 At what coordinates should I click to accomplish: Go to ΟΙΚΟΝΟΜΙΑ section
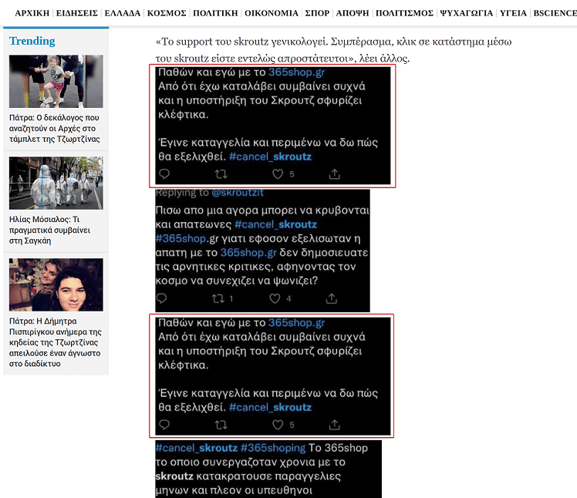tap(272, 13)
